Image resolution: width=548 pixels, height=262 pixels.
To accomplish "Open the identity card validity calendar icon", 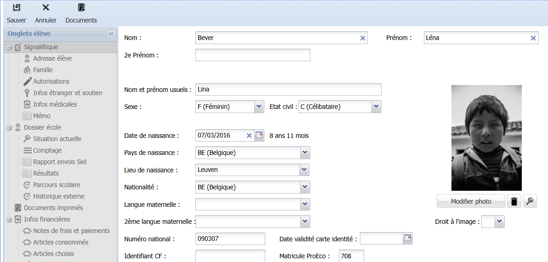I will point(408,239).
